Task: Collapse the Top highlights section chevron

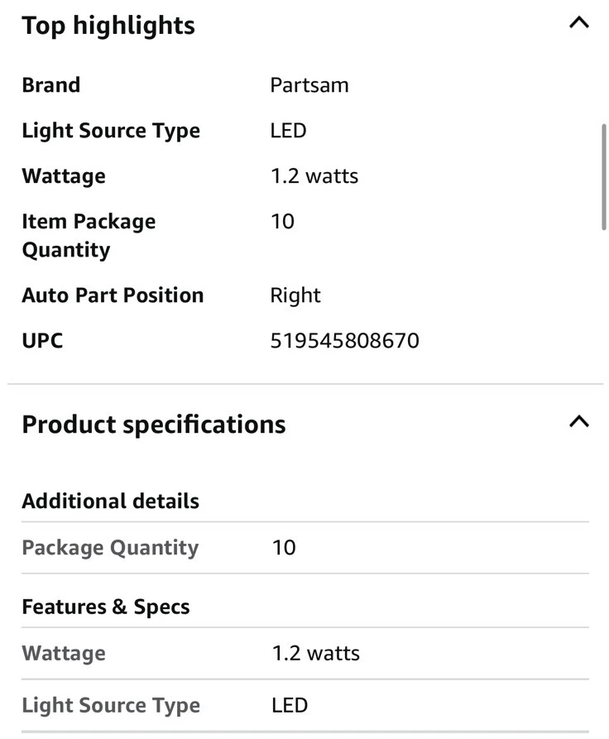Action: [579, 23]
